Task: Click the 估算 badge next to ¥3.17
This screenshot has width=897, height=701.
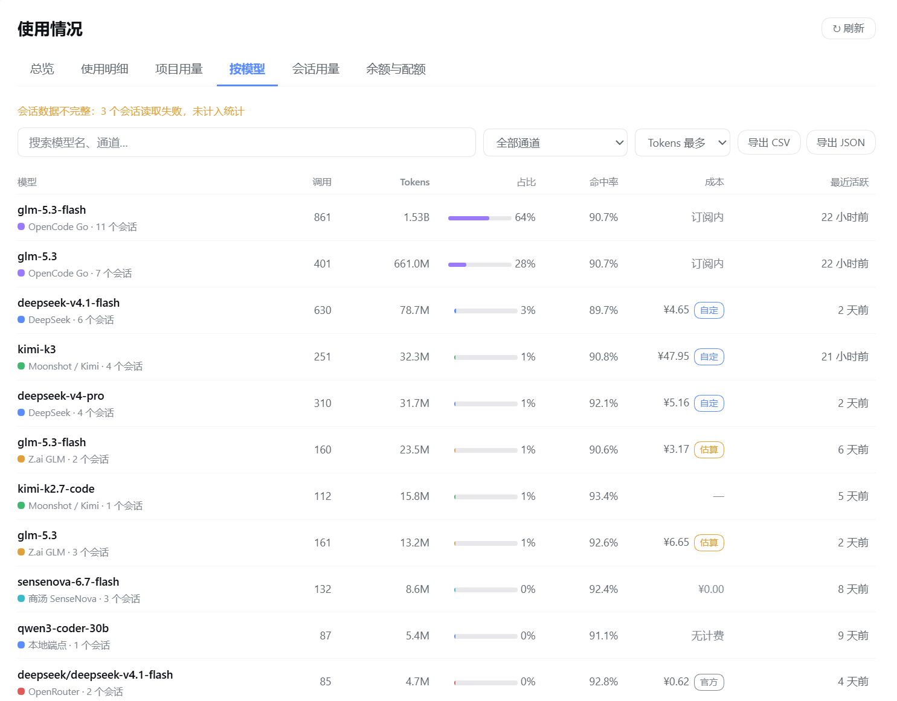Action: [x=709, y=450]
